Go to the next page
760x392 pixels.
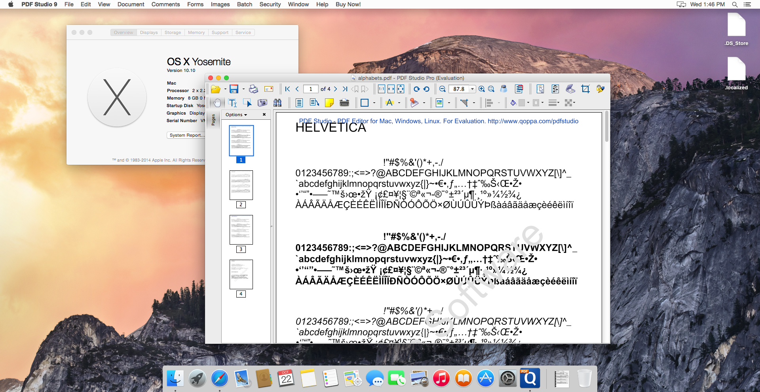[x=335, y=89]
